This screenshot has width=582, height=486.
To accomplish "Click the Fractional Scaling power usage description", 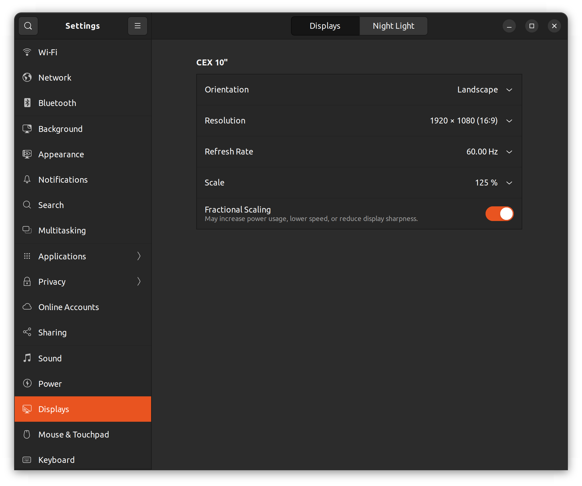I will [x=311, y=219].
